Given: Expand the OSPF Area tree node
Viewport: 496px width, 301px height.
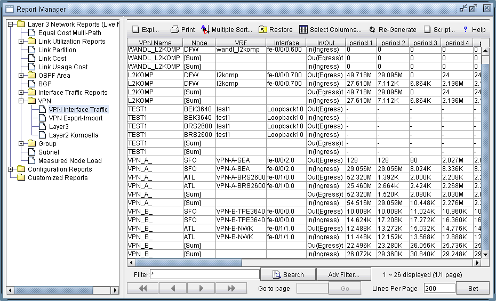Looking at the screenshot, I should [x=21, y=76].
